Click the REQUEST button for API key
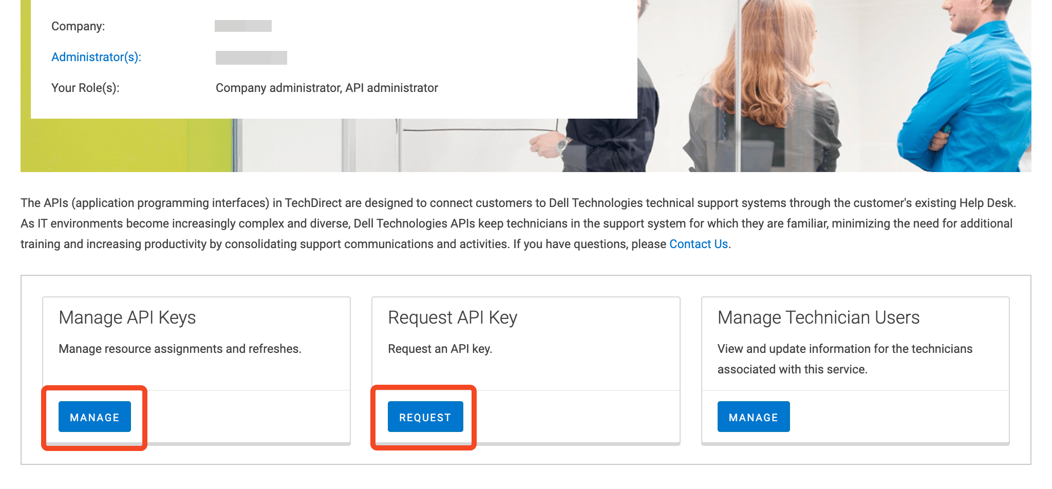The width and height of the screenshot is (1052, 489). click(425, 417)
